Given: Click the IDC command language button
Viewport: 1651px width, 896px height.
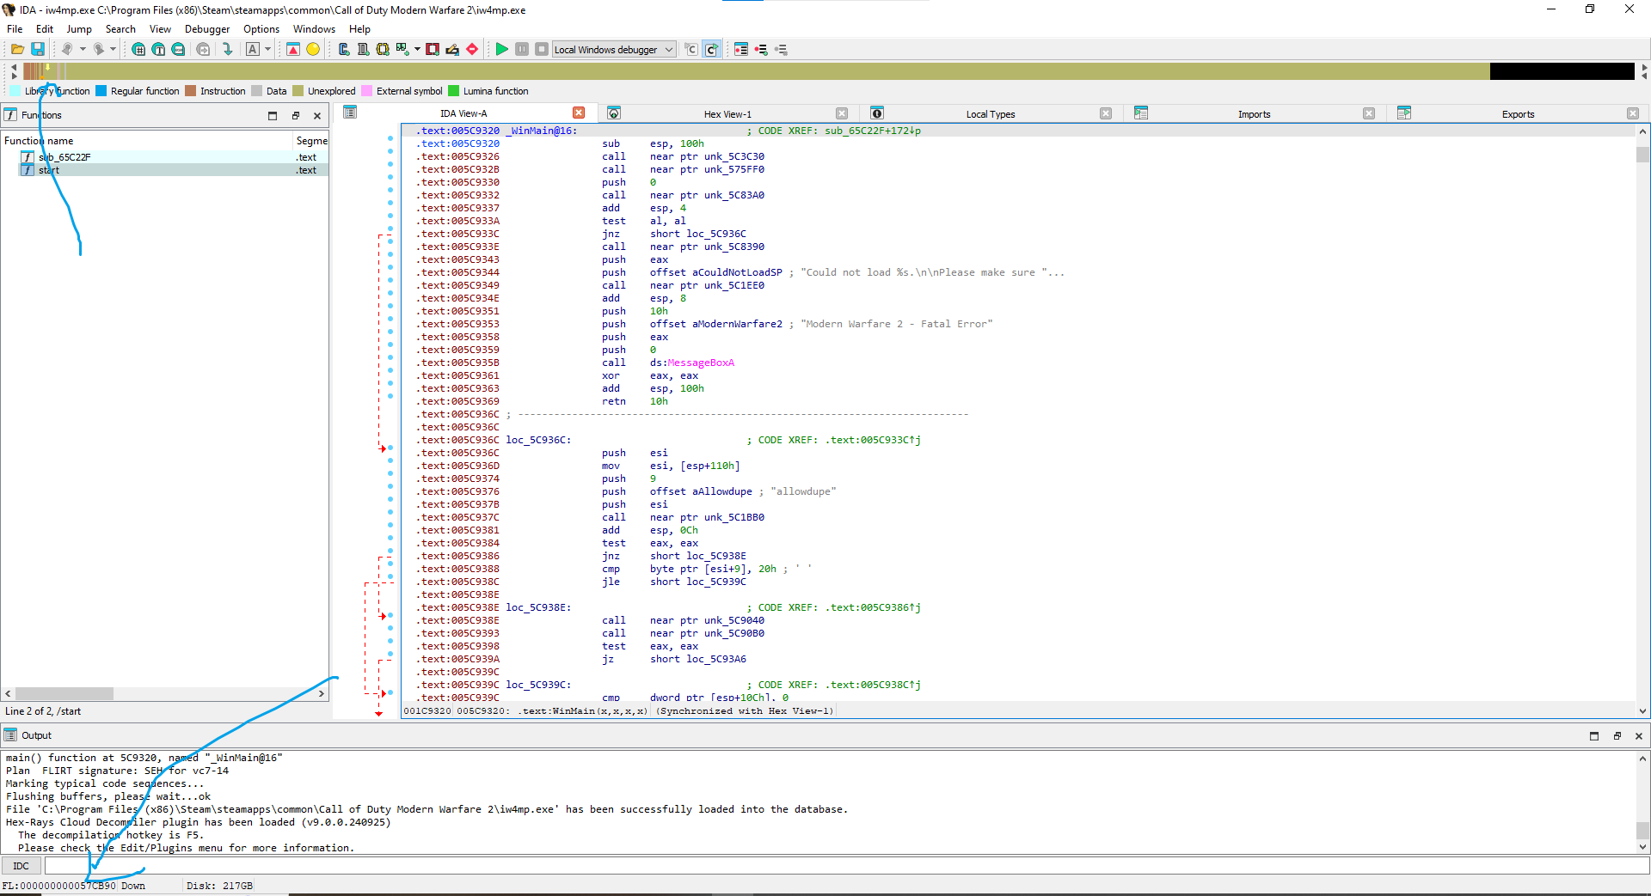Looking at the screenshot, I should coord(21,866).
